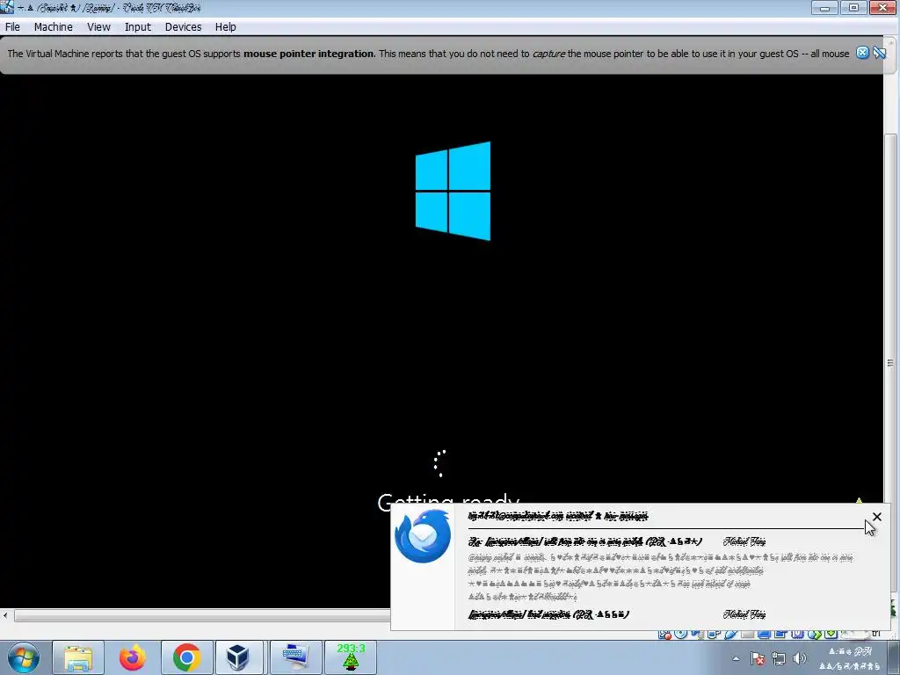Launch Firefox from the taskbar

click(133, 657)
